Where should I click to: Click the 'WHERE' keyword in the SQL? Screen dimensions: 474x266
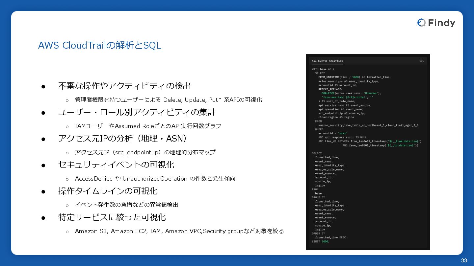pyautogui.click(x=319, y=129)
